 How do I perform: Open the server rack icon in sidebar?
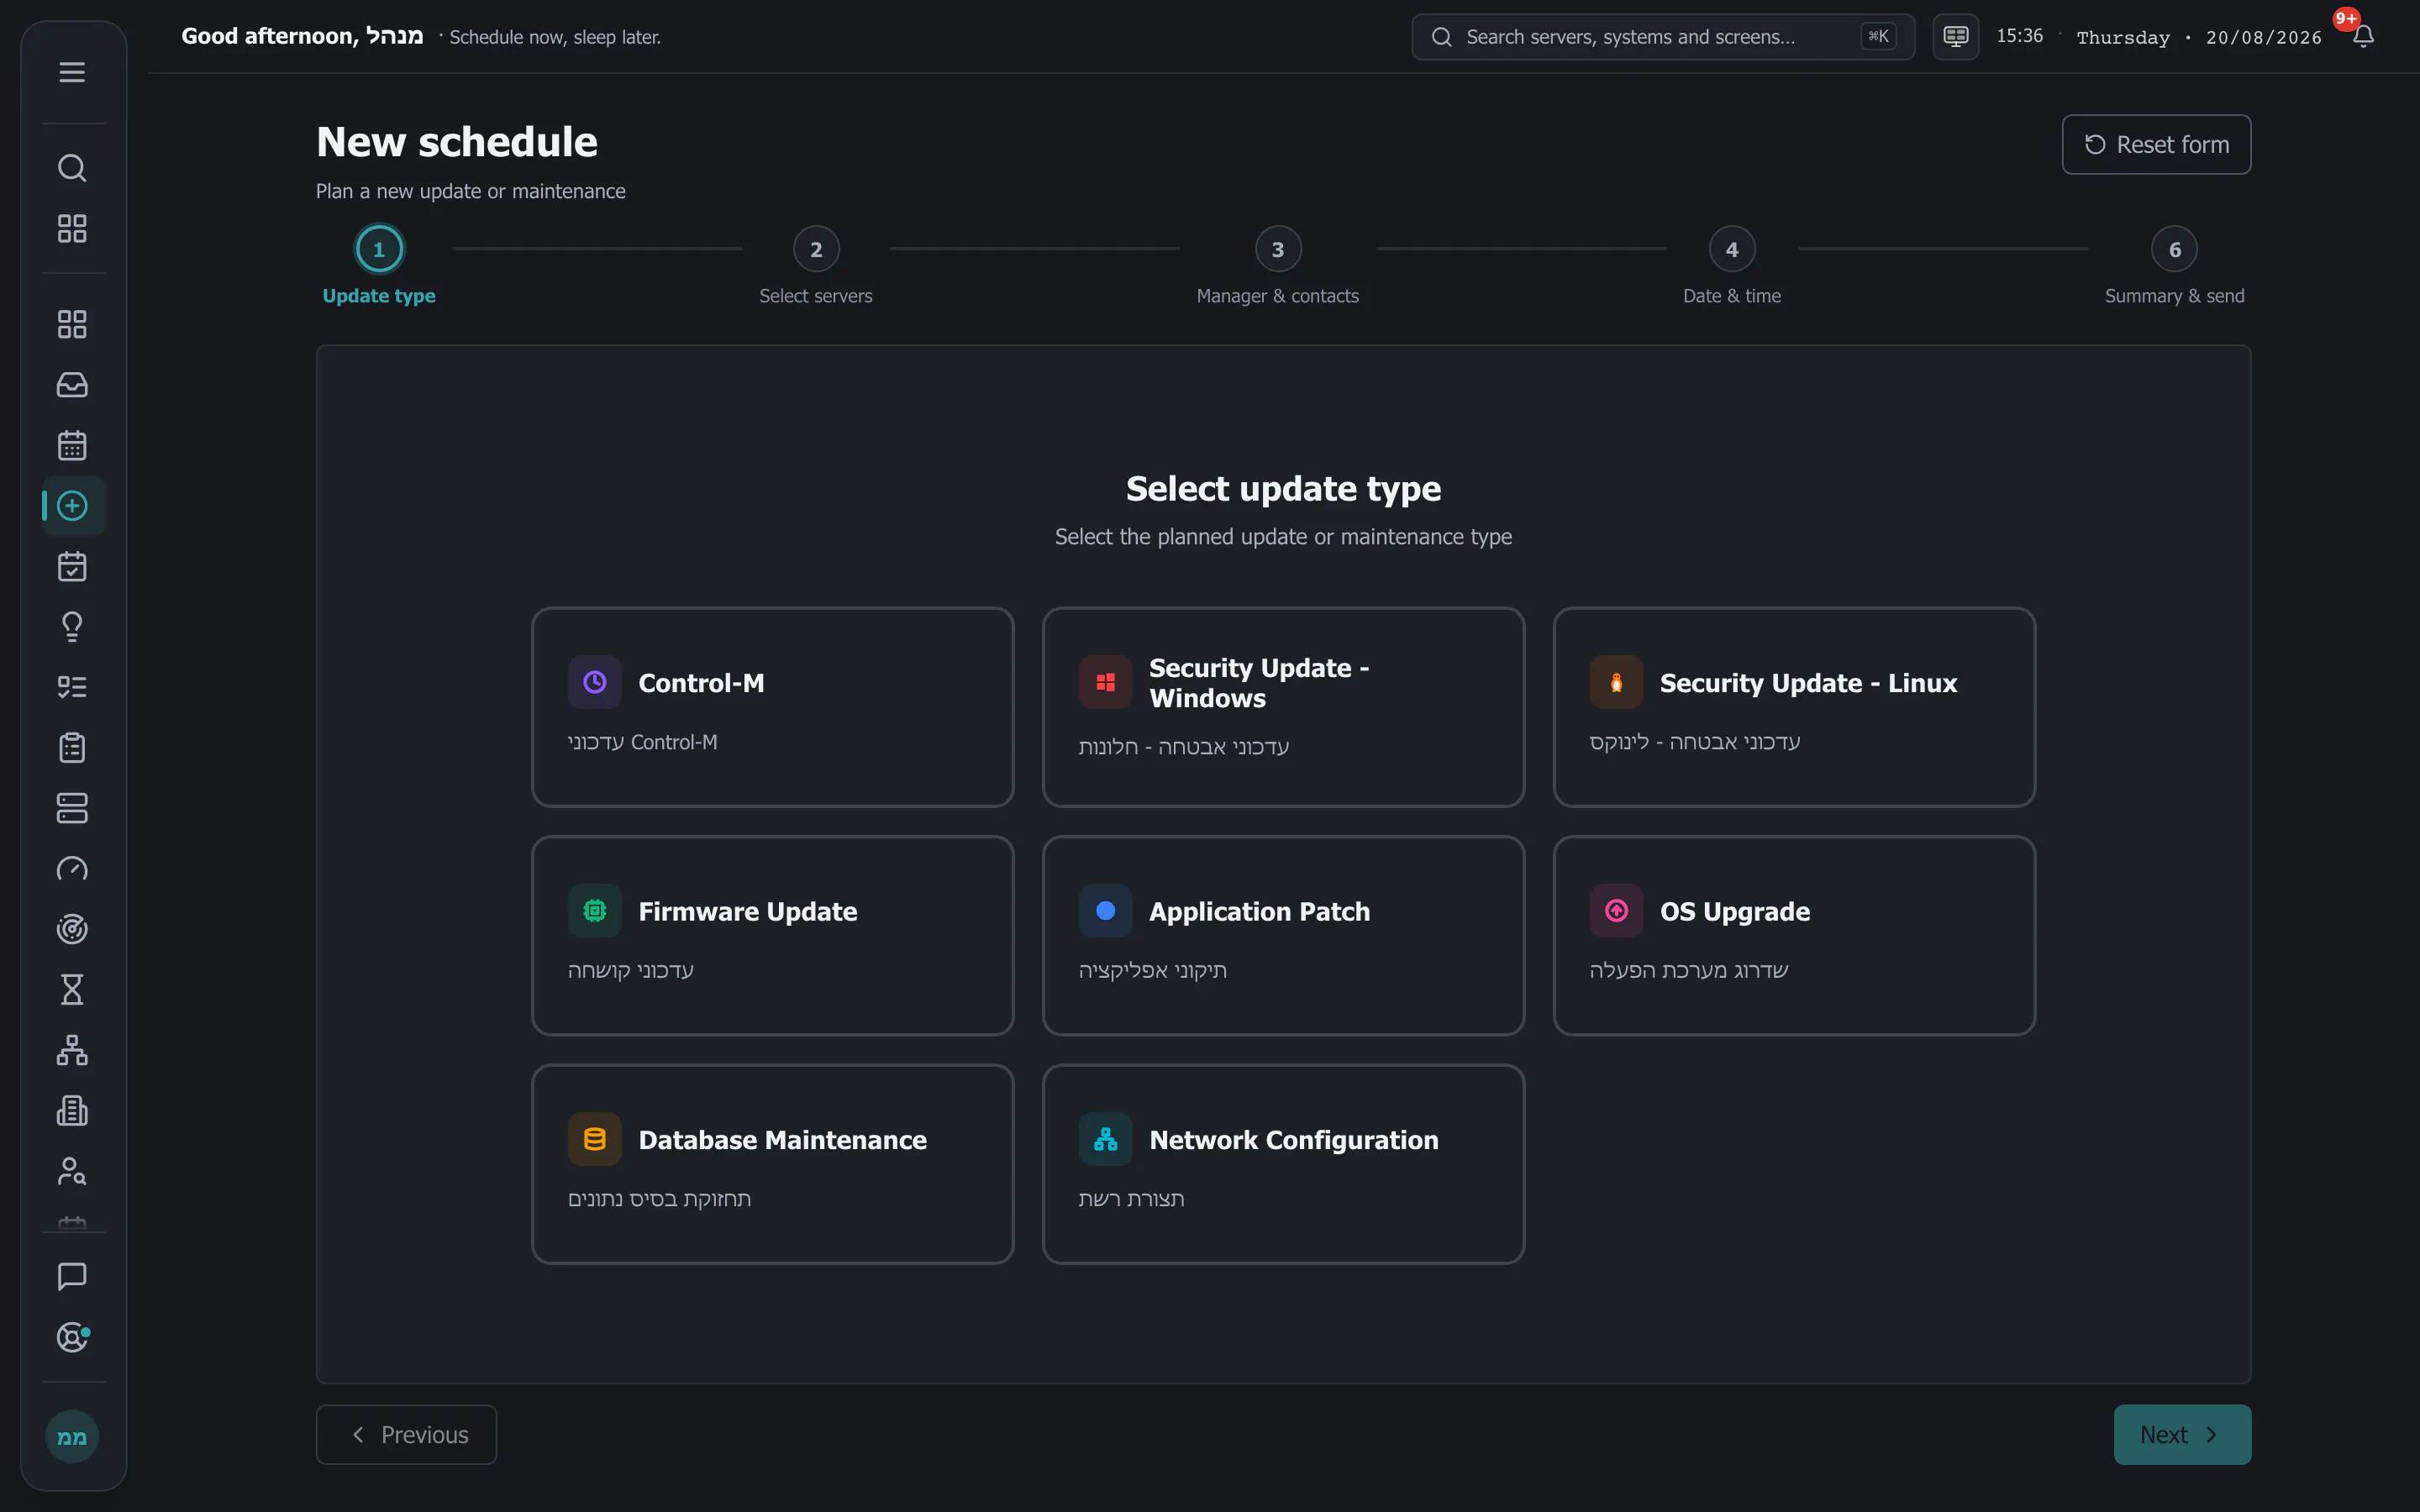click(72, 808)
